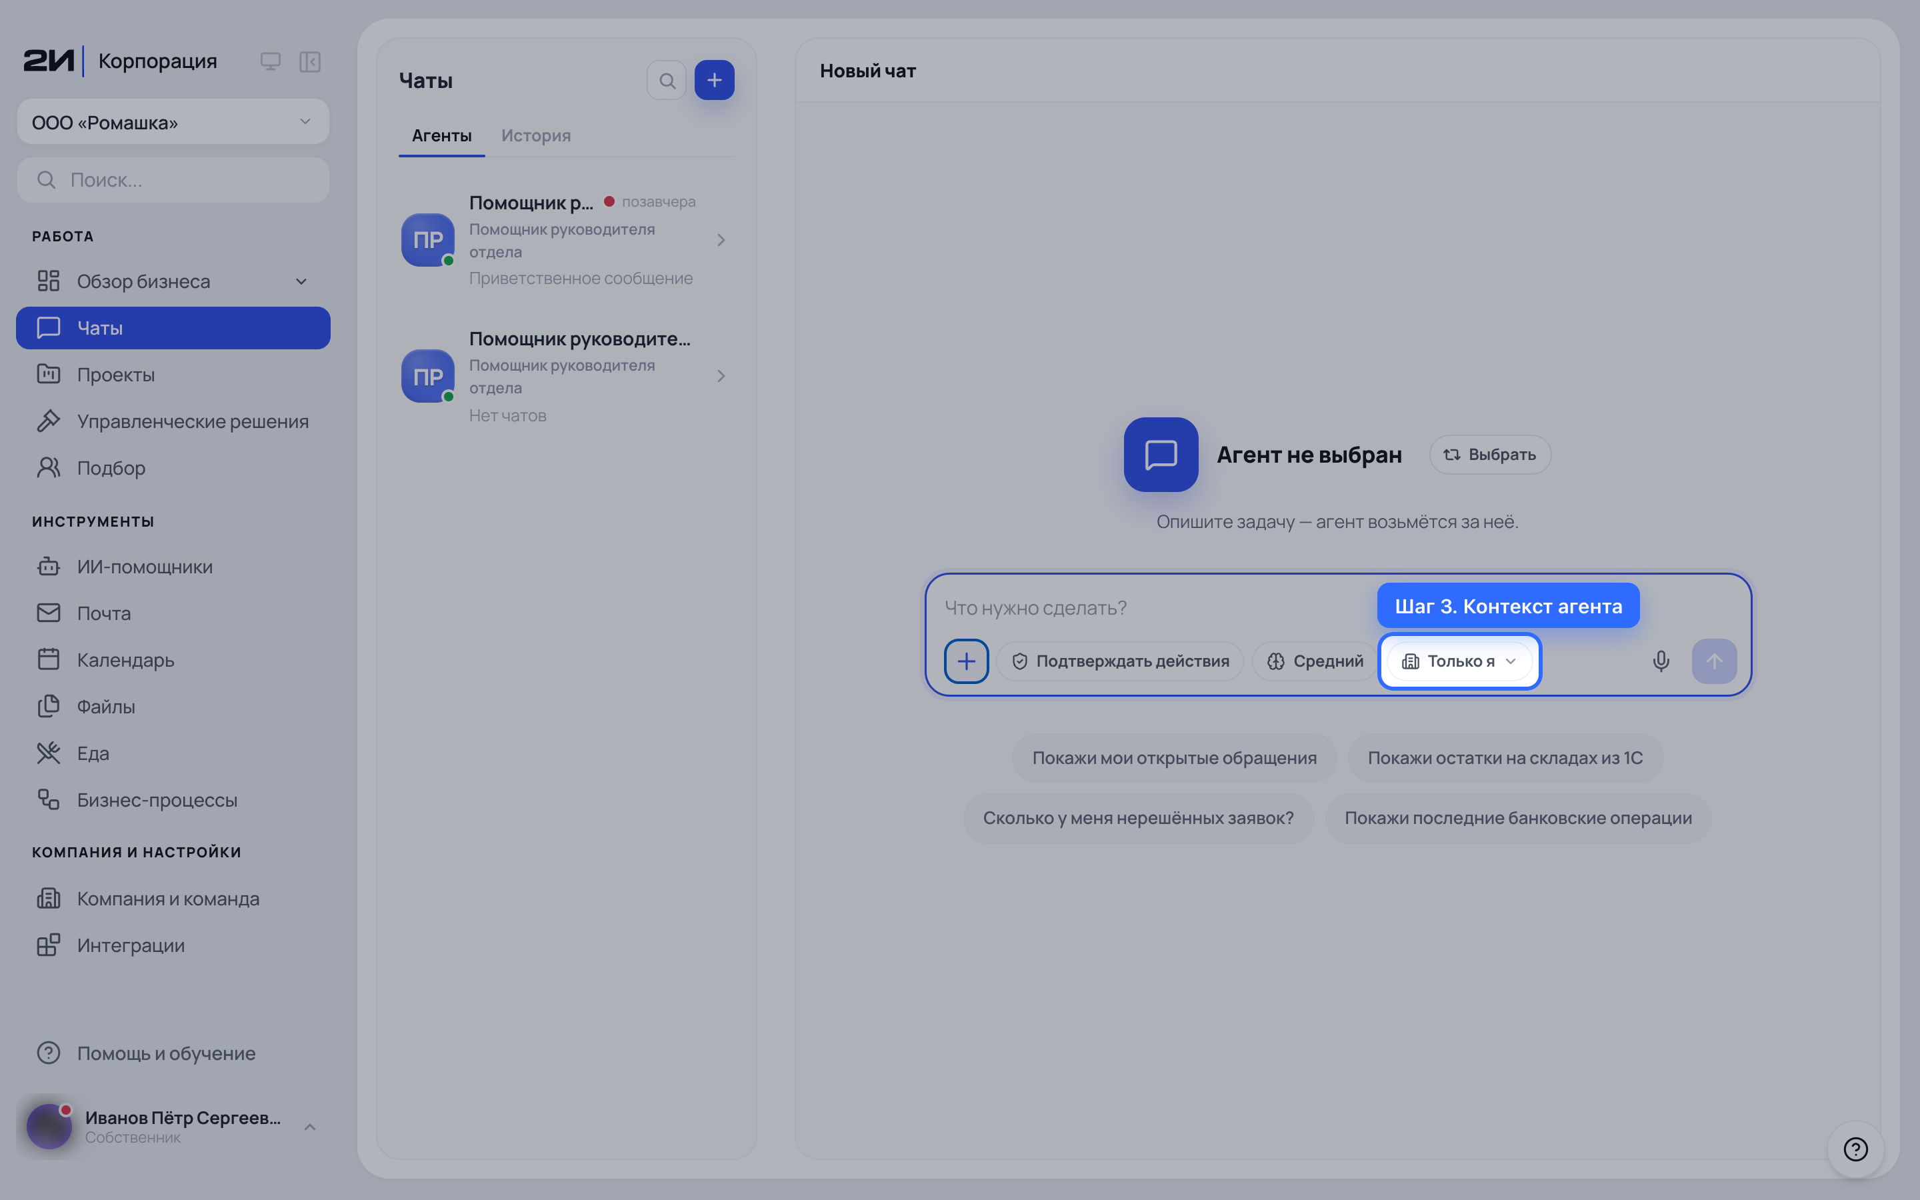Click the sidebar Поиск... field
This screenshot has height=1200, width=1920.
click(173, 180)
